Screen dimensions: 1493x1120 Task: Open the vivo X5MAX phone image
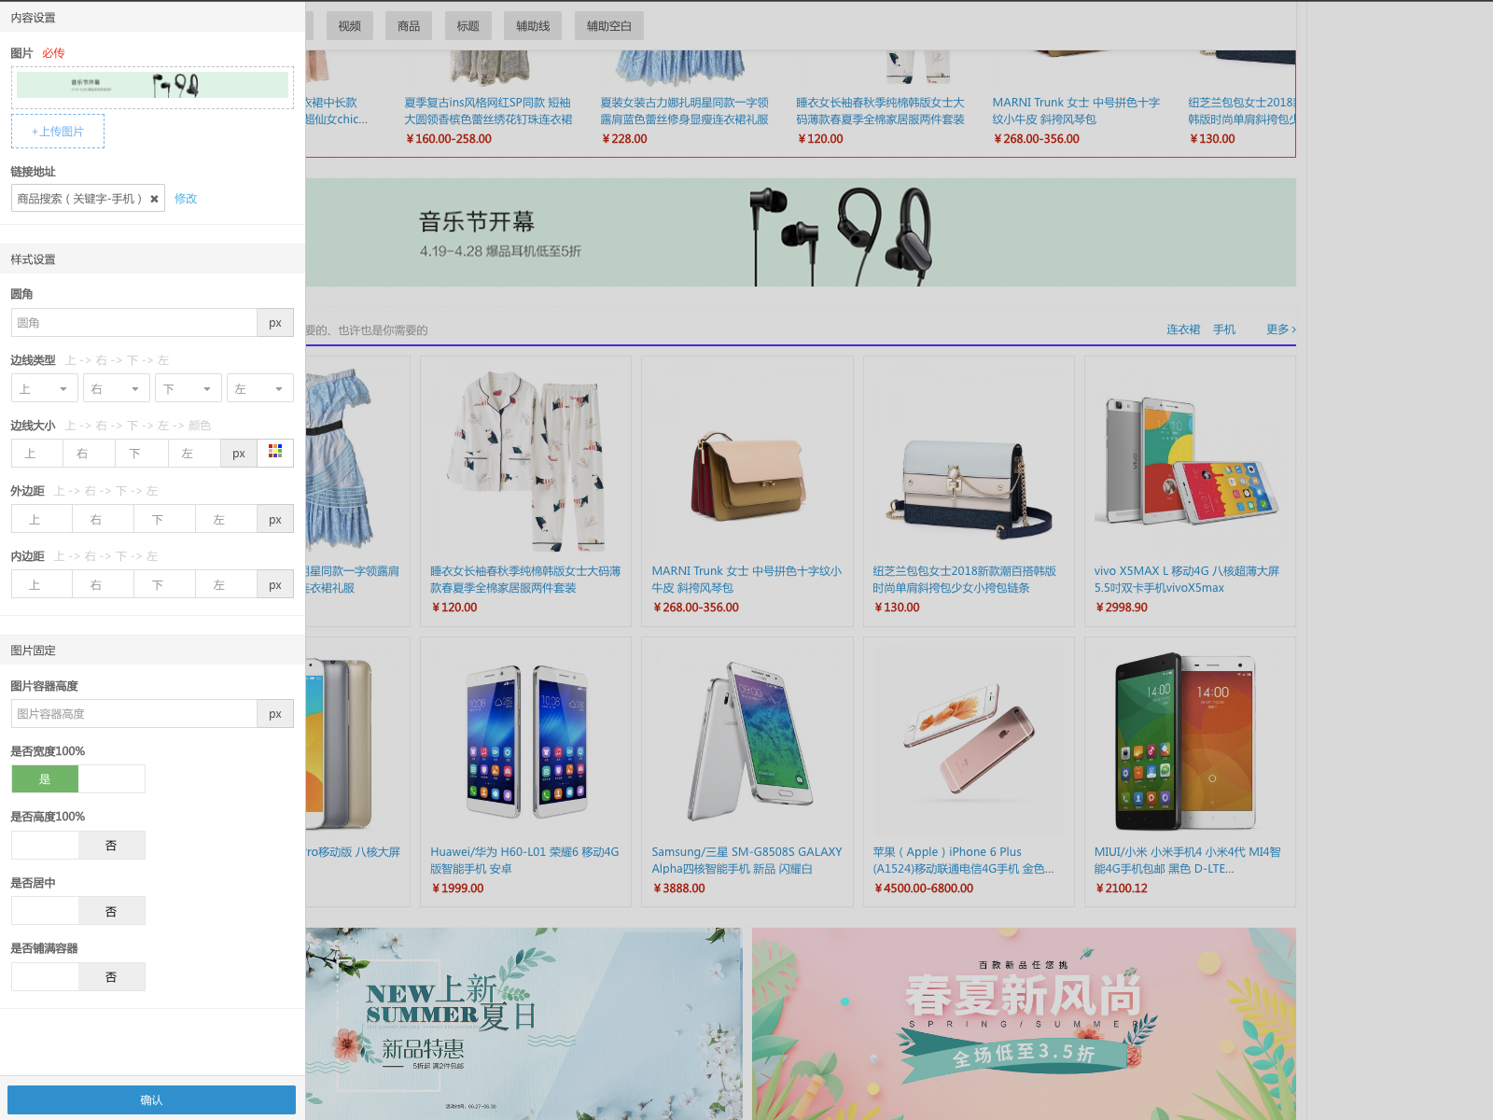(1190, 461)
